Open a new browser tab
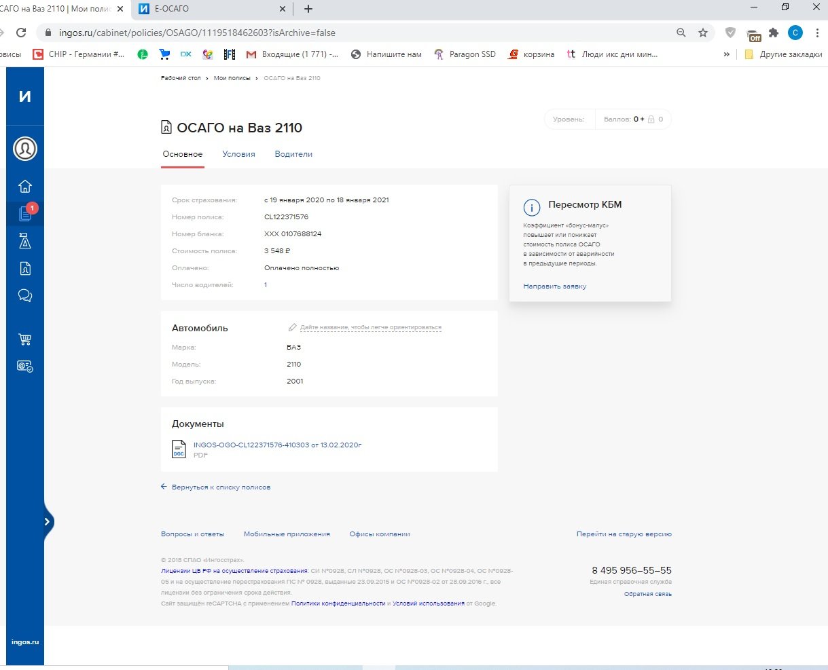Viewport: 828px width, 670px height. coord(308,9)
